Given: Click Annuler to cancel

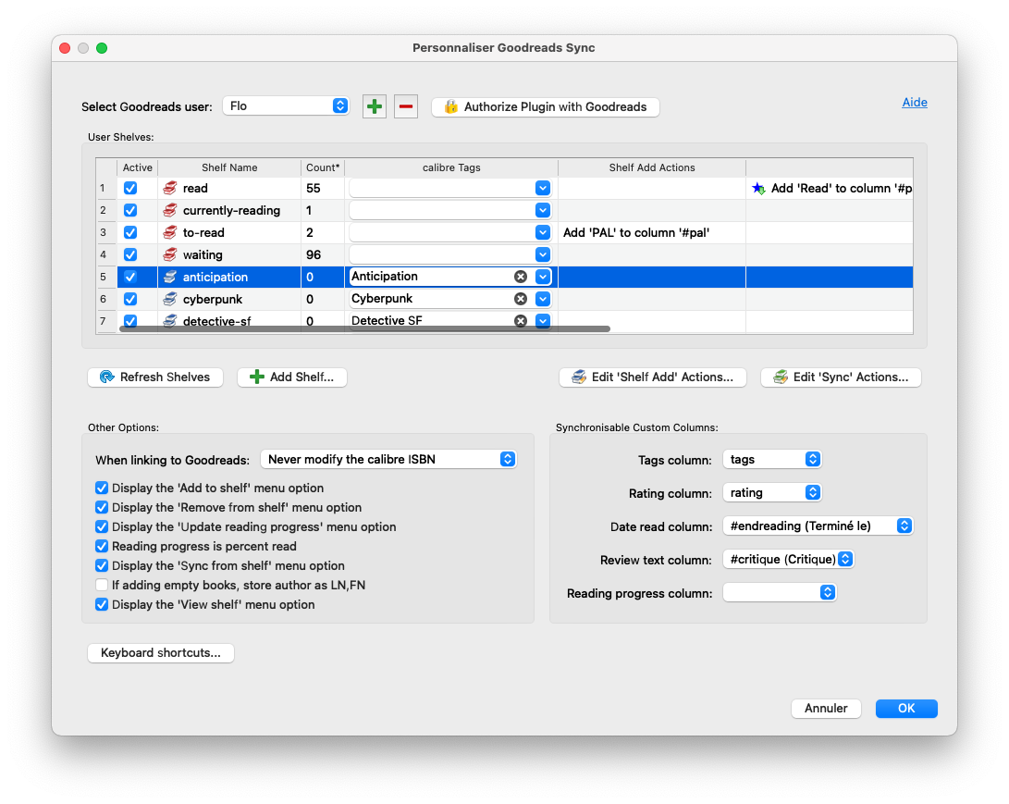Looking at the screenshot, I should point(826,708).
